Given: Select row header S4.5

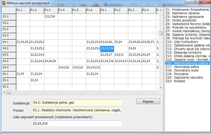Looking at the screenshot, I should 9,55.
